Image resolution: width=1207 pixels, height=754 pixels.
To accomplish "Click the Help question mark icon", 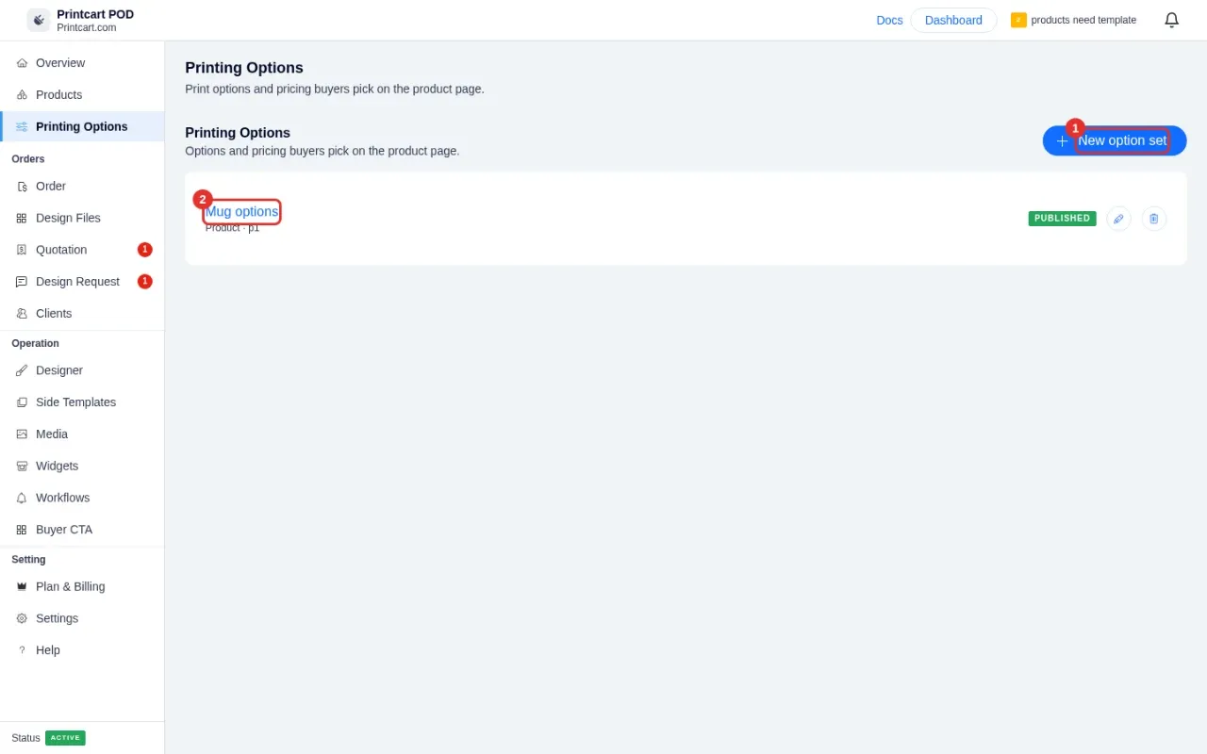I will click(x=22, y=650).
